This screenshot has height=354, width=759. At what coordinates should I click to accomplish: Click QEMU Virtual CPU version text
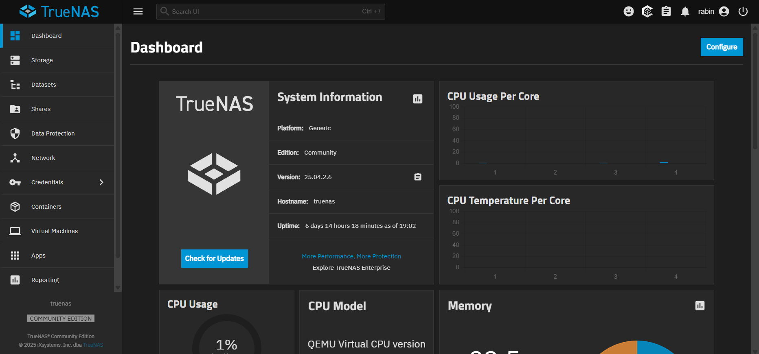point(366,344)
